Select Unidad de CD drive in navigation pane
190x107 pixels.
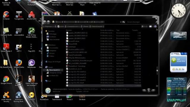[54, 73]
